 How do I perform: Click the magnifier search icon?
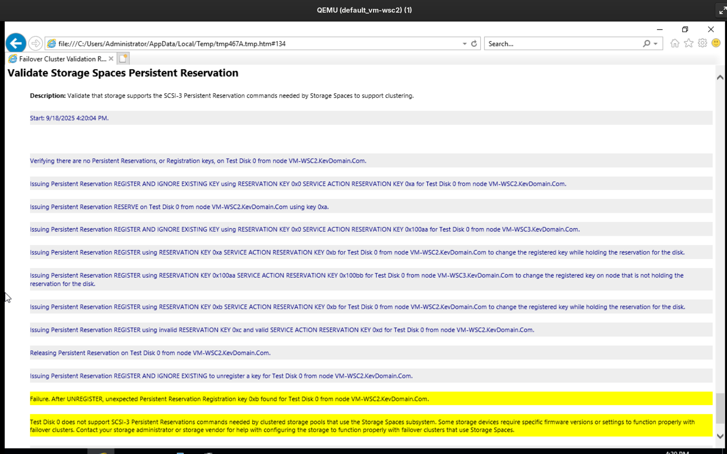click(x=647, y=43)
